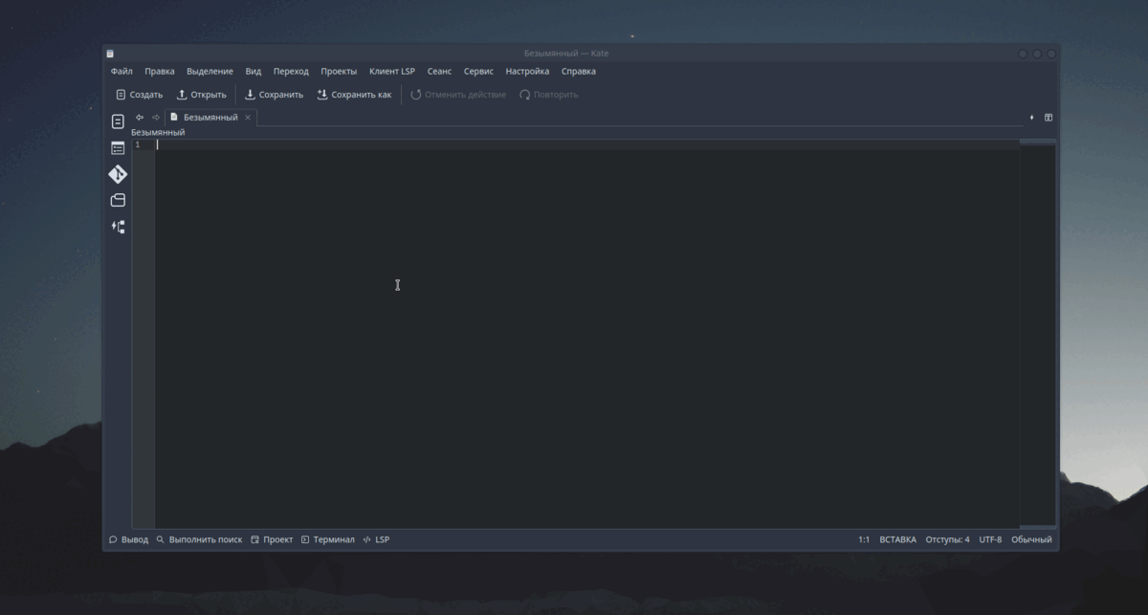This screenshot has height=615, width=1148.
Task: Toggle ВСТАВКА insert mode in status bar
Action: coord(897,539)
